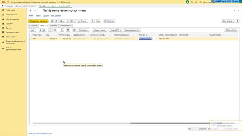This screenshot has width=242, height=136.
Task: Select the 120 000,00 sum cell
Action: click(x=65, y=39)
